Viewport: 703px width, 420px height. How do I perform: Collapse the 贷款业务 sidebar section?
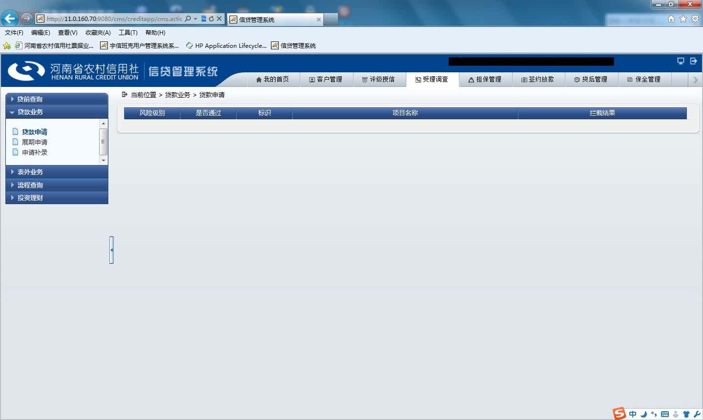[57, 112]
